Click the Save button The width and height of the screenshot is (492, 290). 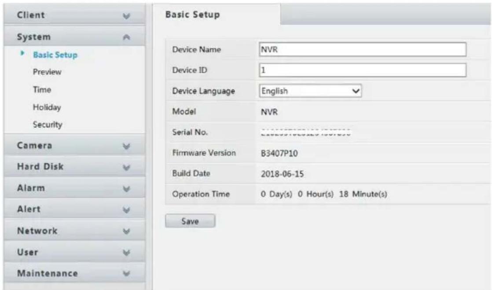190,221
